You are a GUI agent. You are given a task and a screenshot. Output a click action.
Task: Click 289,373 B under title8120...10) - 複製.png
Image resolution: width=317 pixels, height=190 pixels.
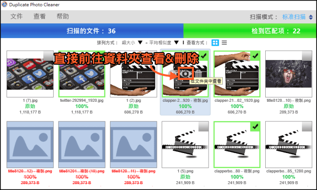289,112
